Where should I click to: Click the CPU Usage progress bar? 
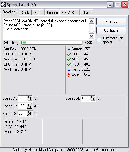click(52, 43)
